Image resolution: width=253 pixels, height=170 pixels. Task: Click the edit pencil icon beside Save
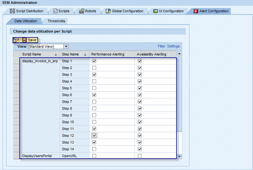pyautogui.click(x=16, y=40)
